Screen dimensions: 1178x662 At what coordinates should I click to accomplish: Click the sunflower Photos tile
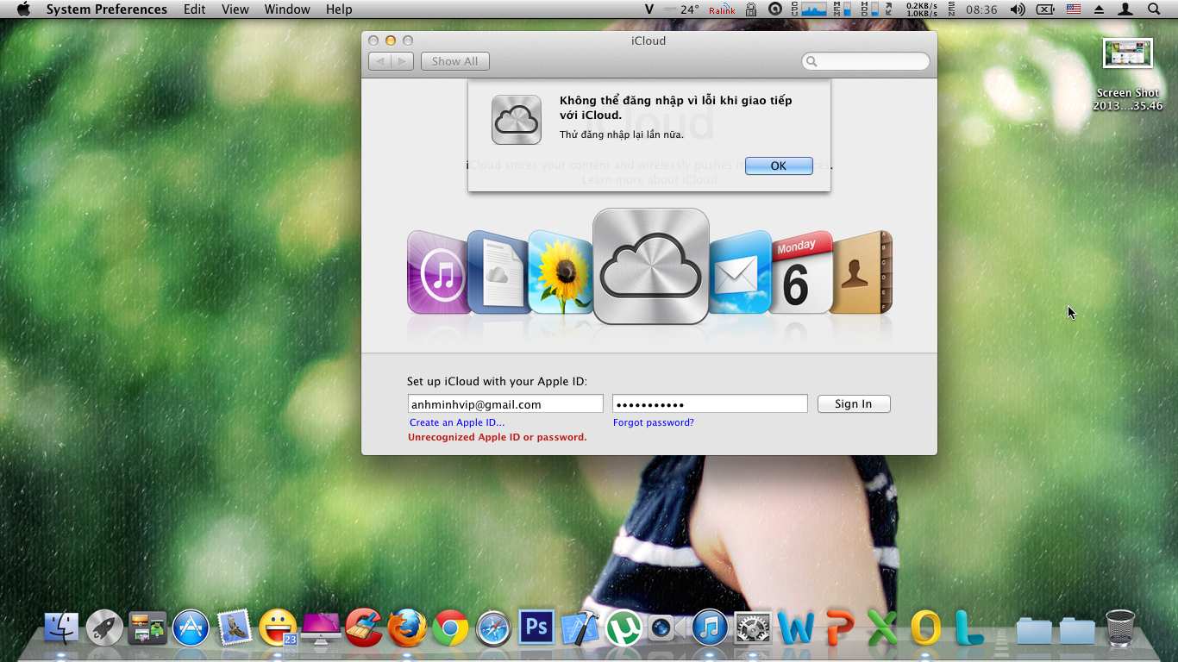[x=560, y=272]
